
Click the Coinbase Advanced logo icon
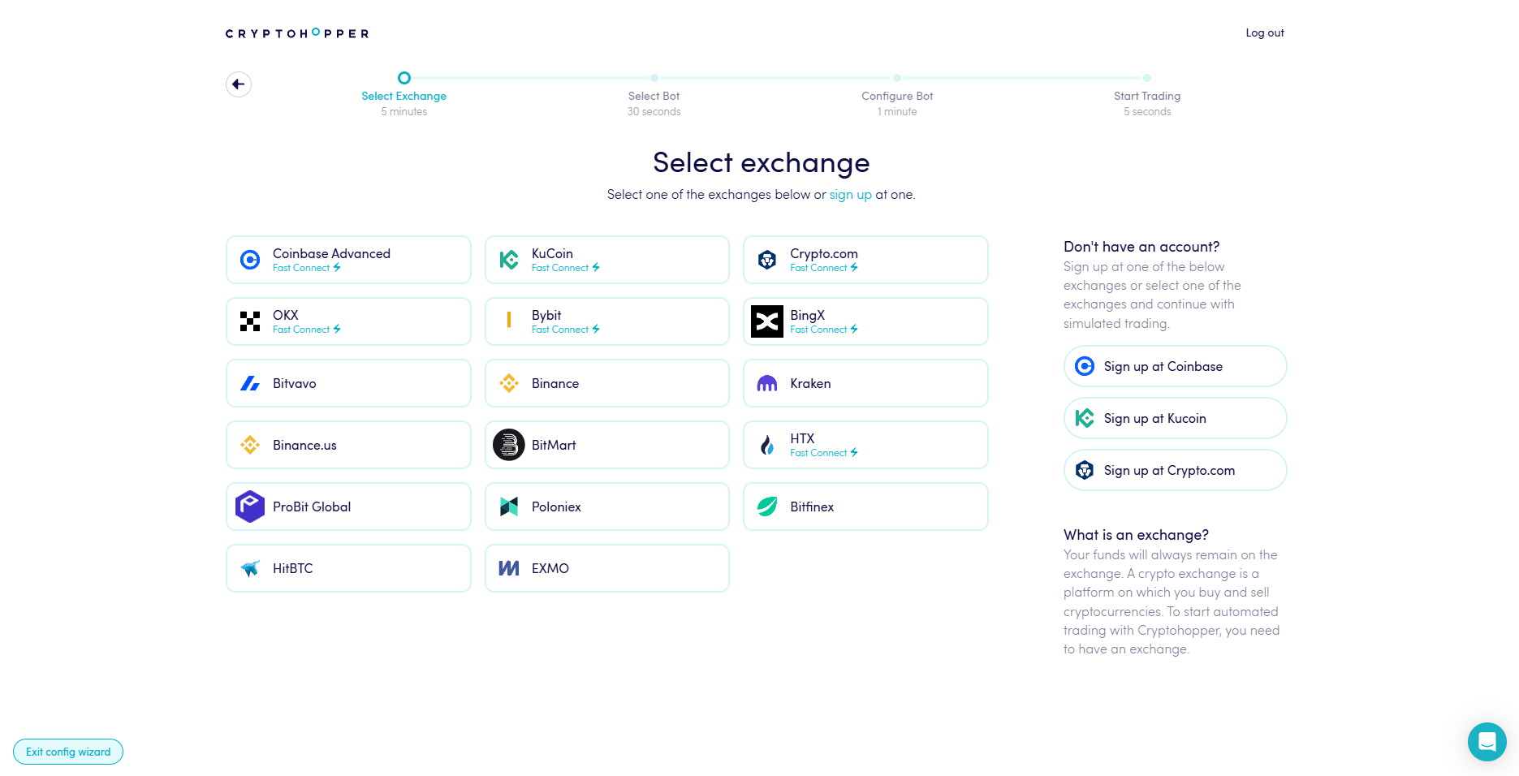[x=250, y=260]
